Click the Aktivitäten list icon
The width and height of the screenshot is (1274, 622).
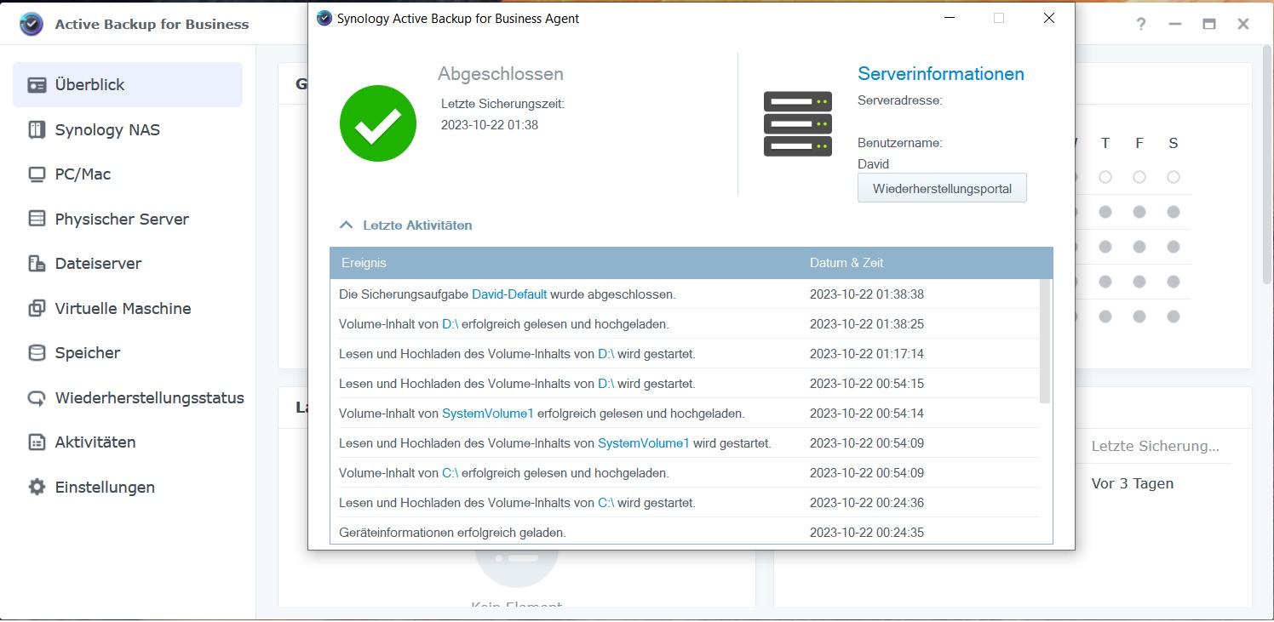[x=37, y=442]
